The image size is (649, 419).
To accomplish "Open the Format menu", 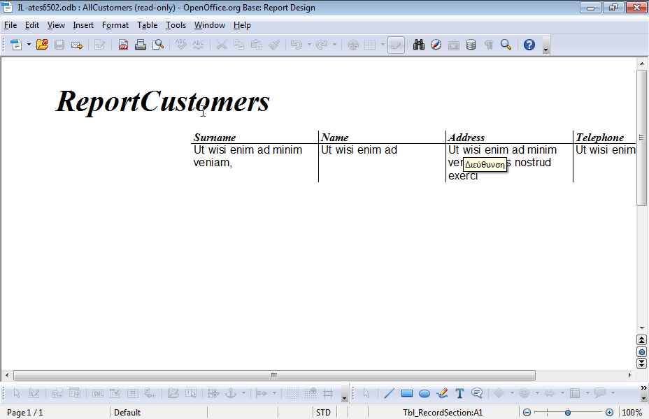I will pyautogui.click(x=115, y=25).
